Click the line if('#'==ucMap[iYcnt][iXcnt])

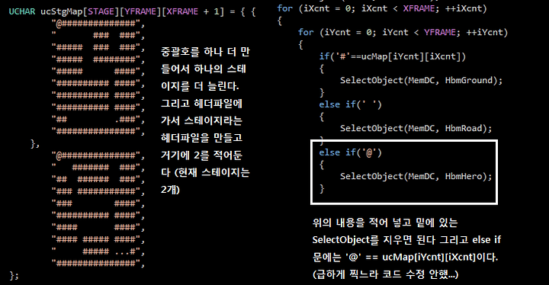pos(393,56)
